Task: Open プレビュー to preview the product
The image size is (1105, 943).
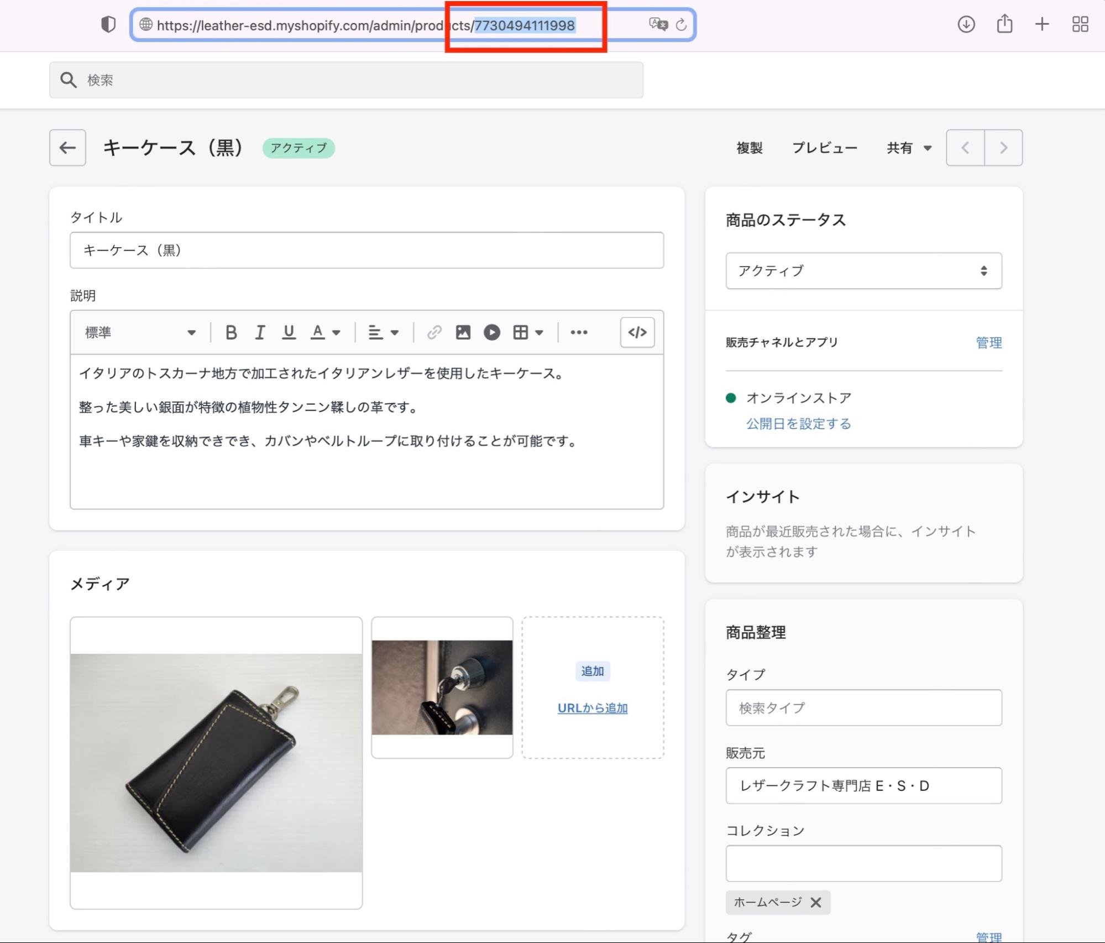Action: [x=825, y=147]
